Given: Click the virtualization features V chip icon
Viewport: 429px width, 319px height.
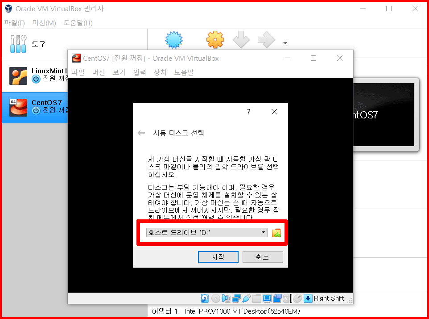Looking at the screenshot, I should [286, 298].
